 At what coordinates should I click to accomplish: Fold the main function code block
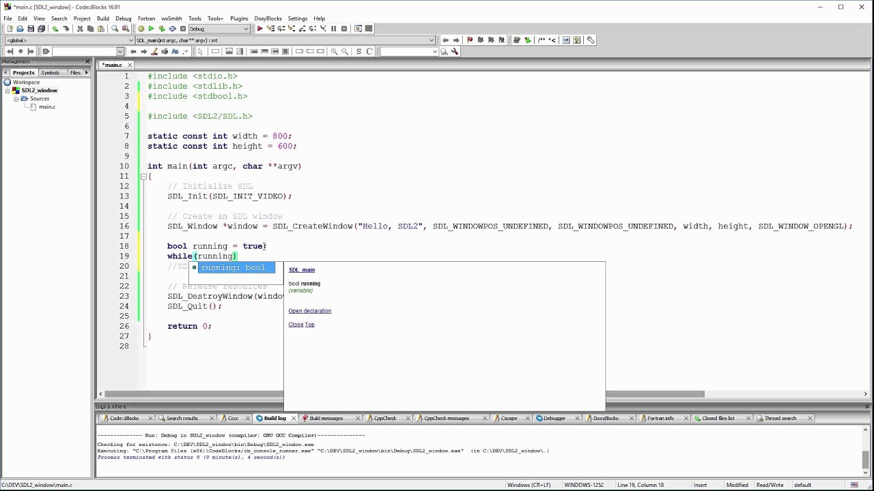pos(143,176)
